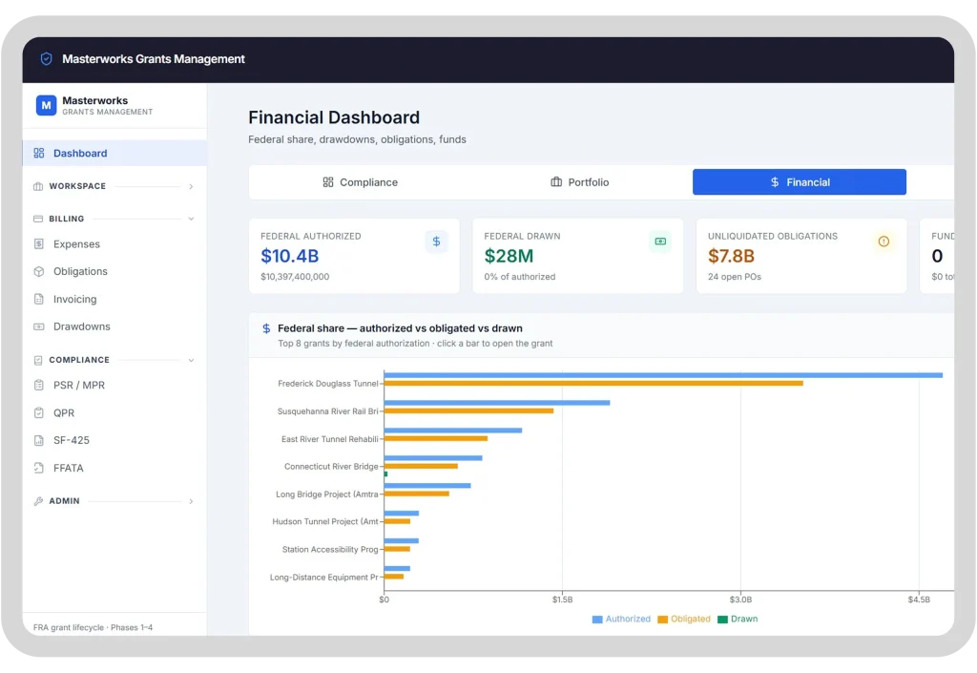Click the Admin wrench icon

(x=38, y=501)
